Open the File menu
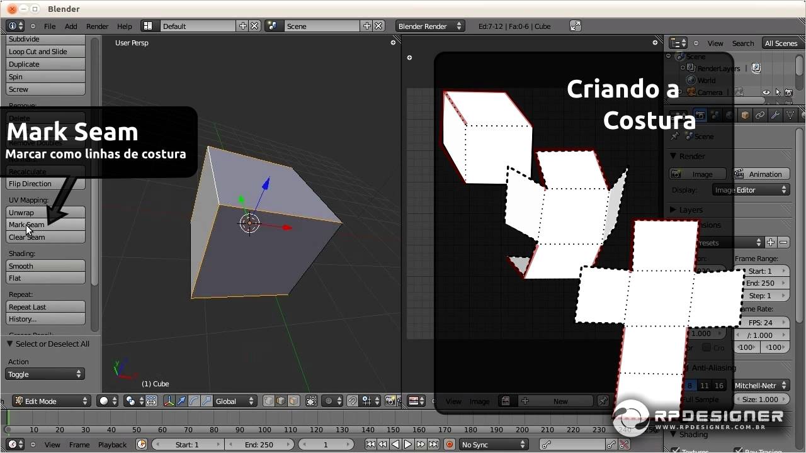806x453 pixels. (x=50, y=26)
